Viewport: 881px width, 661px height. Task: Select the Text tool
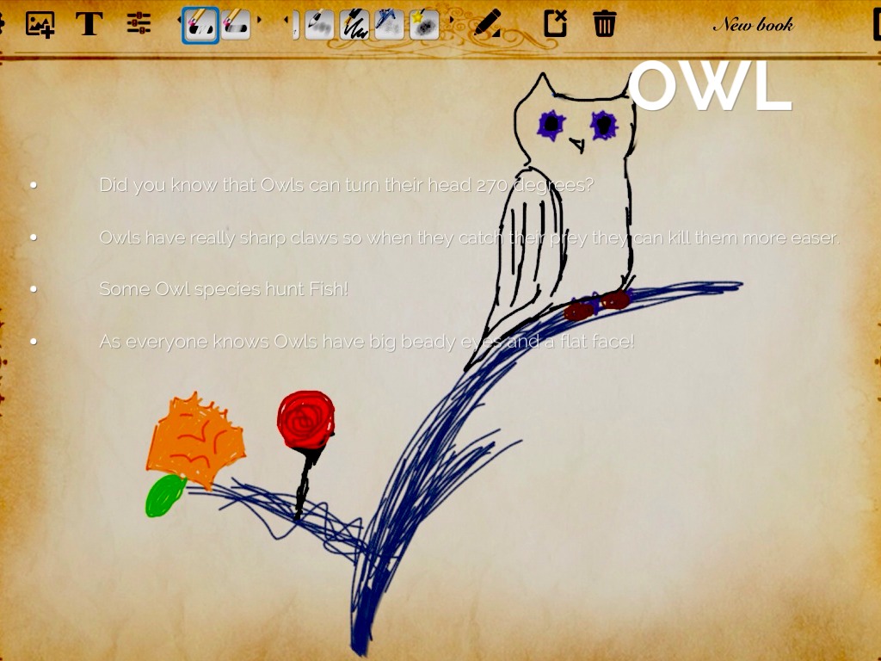[89, 24]
